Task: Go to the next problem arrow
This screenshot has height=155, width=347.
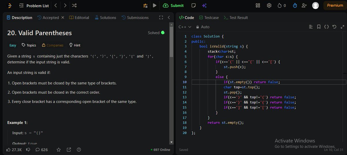Action: (x=65, y=6)
